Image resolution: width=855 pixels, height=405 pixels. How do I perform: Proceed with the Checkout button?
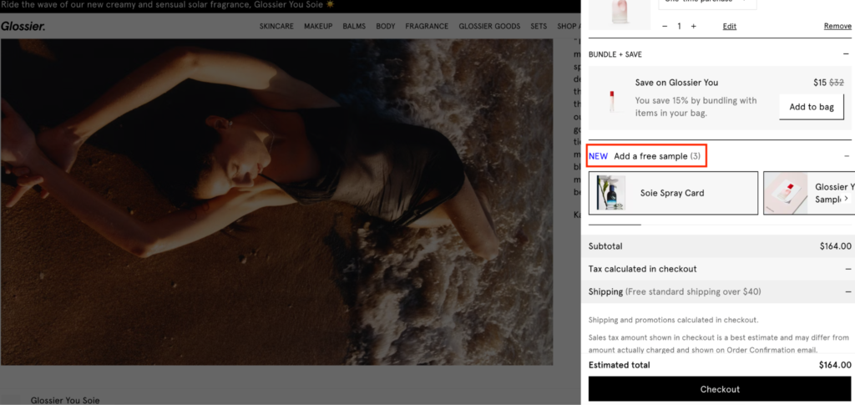point(719,389)
